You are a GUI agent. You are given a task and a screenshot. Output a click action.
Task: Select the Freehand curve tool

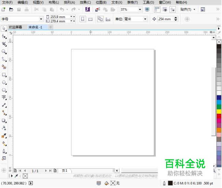4,59
